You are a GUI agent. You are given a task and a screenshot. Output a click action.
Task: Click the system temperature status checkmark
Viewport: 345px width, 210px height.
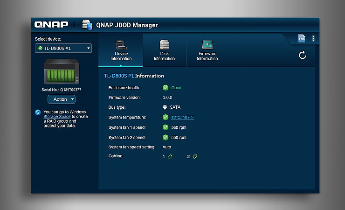(166, 118)
